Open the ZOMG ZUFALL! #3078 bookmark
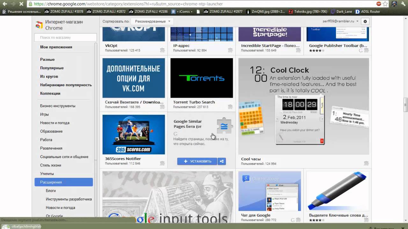 point(64,11)
